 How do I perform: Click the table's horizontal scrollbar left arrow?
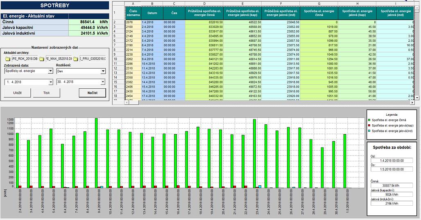click(x=127, y=102)
